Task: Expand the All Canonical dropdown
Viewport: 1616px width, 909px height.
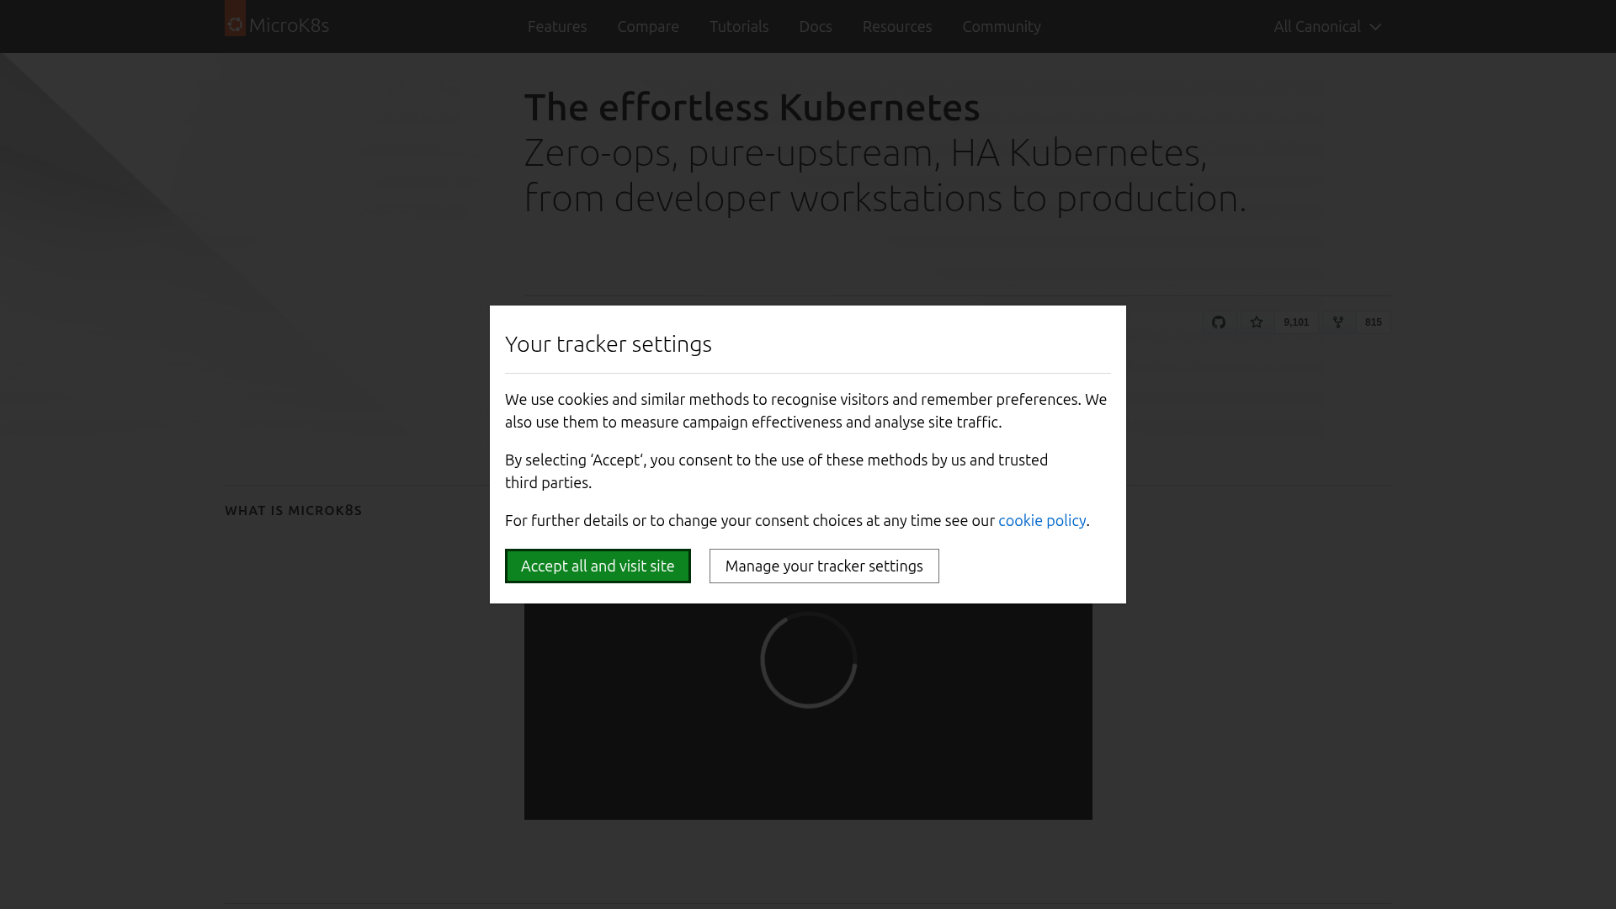Action: 1326,26
